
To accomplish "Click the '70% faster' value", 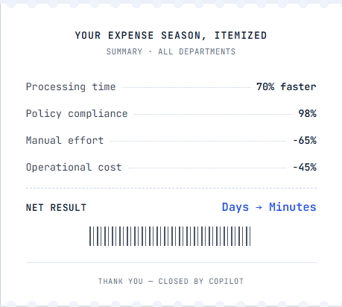I will point(286,86).
